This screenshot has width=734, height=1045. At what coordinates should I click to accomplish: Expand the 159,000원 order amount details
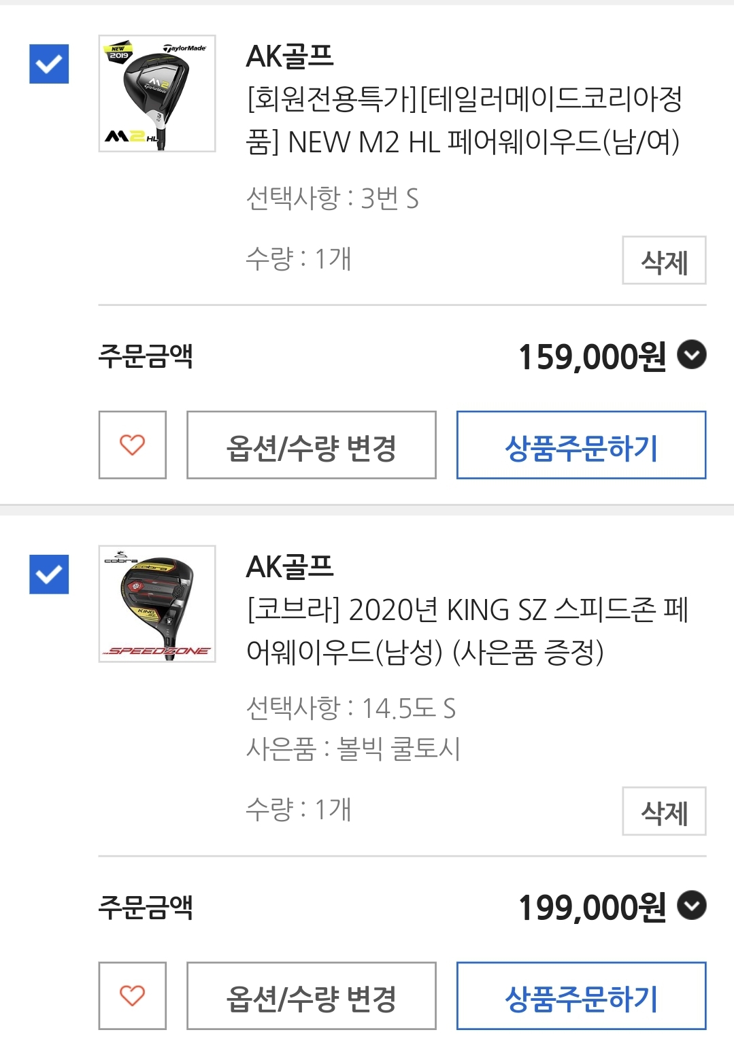(692, 355)
